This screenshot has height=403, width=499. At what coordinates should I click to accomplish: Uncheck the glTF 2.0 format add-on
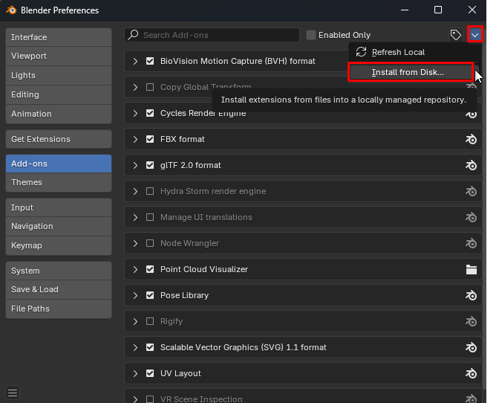click(x=150, y=165)
